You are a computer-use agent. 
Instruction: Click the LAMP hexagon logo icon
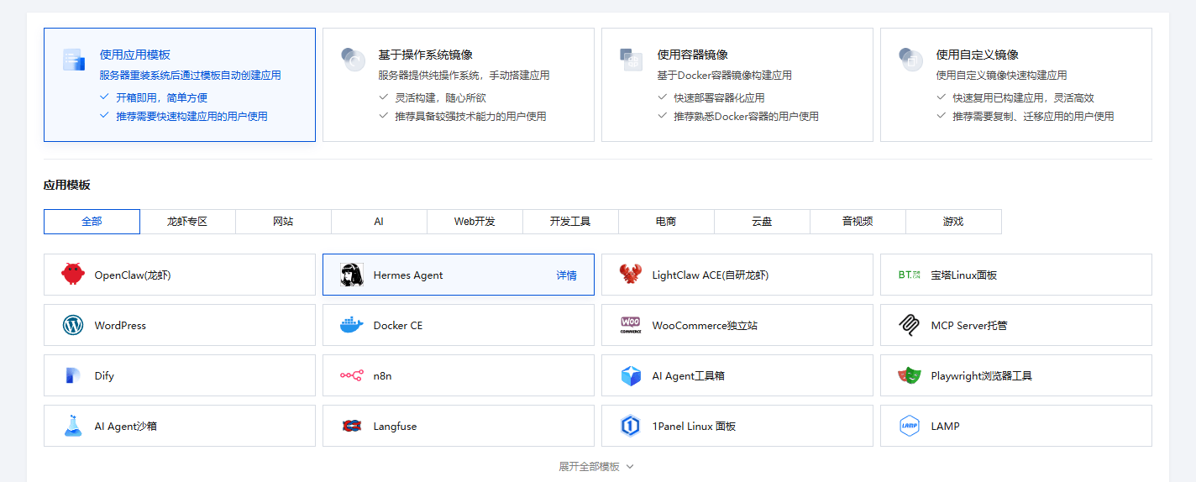coord(910,426)
